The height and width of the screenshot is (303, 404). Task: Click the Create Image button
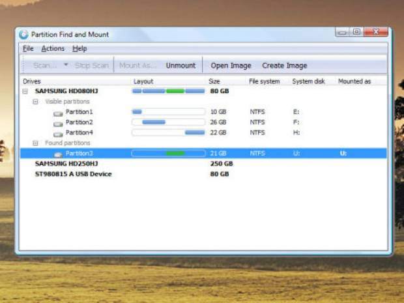(x=285, y=66)
